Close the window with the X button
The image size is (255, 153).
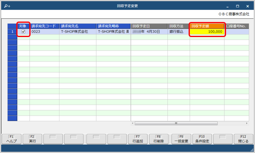(248, 6)
